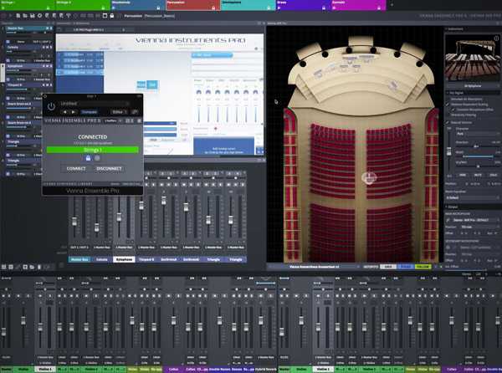502x373 pixels.
Task: Click the Celesta fader in middle mixer
Action: [x=97, y=227]
